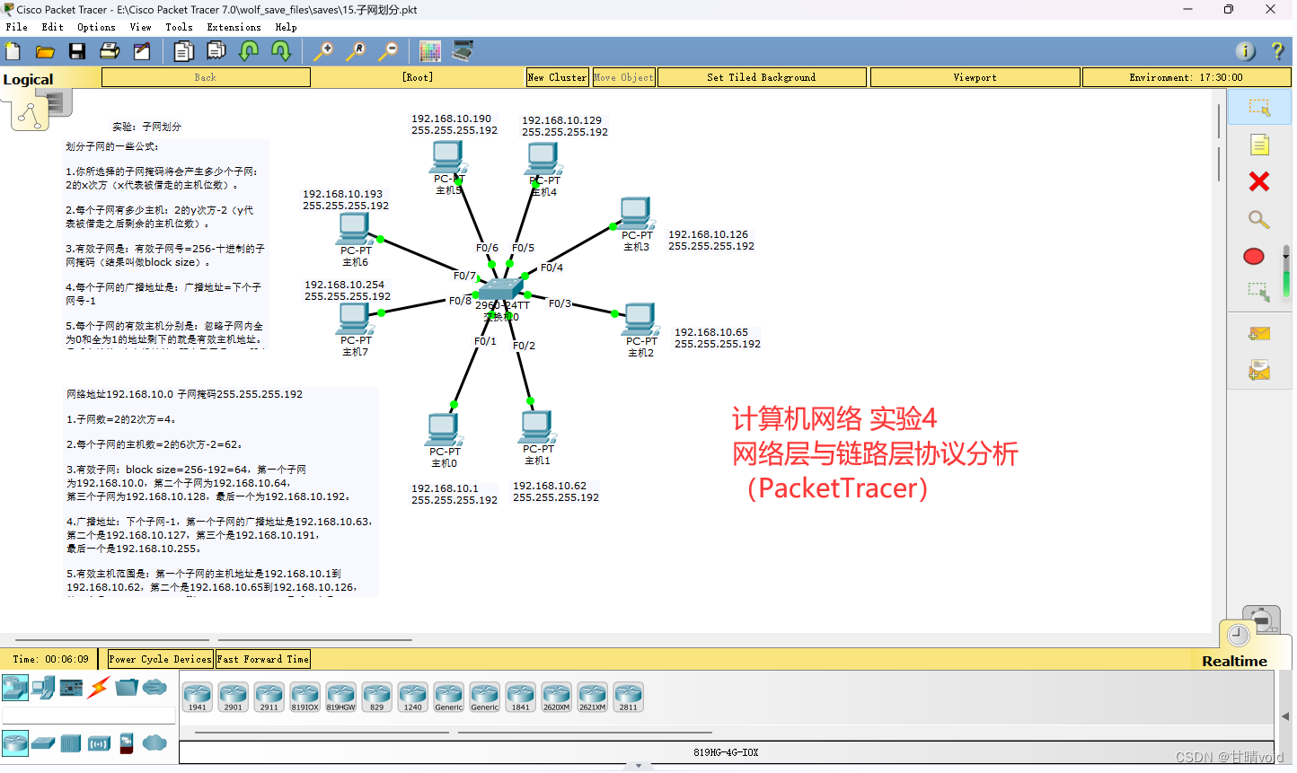
Task: Pick the 2901 router device
Action: pos(233,698)
